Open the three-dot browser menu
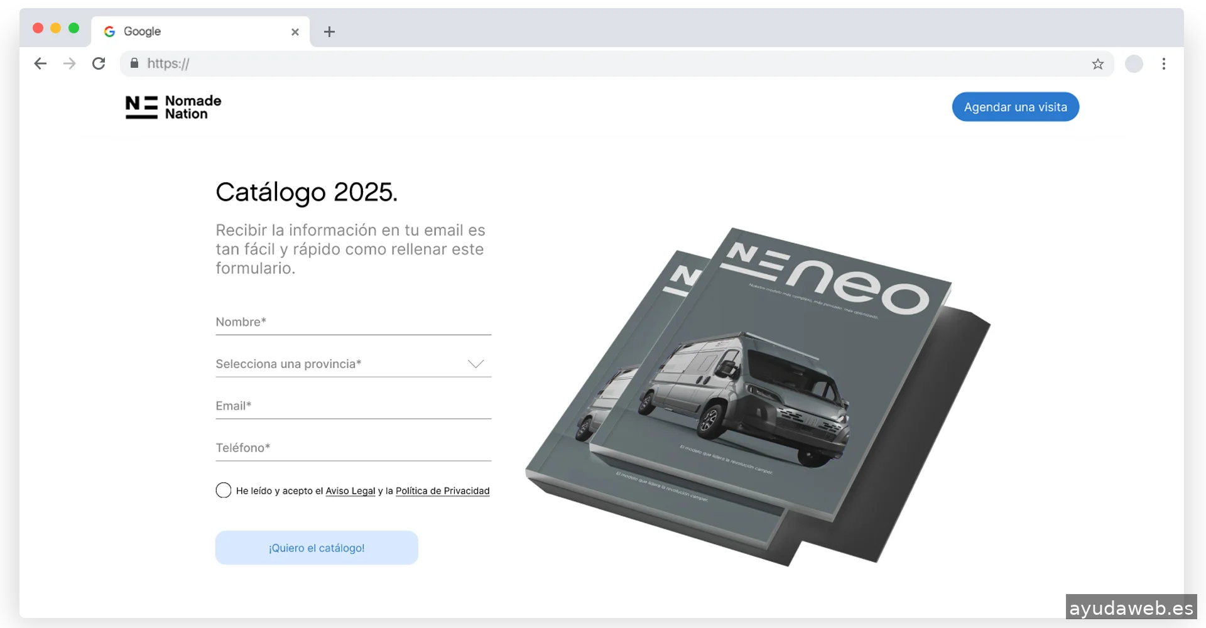1206x628 pixels. point(1163,64)
